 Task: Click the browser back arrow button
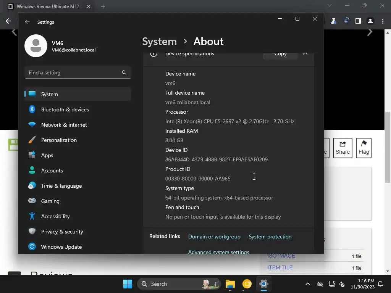[8, 21]
